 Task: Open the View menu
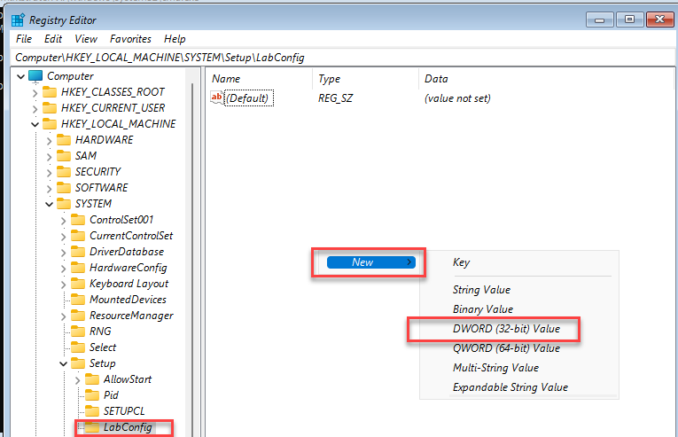tap(86, 39)
